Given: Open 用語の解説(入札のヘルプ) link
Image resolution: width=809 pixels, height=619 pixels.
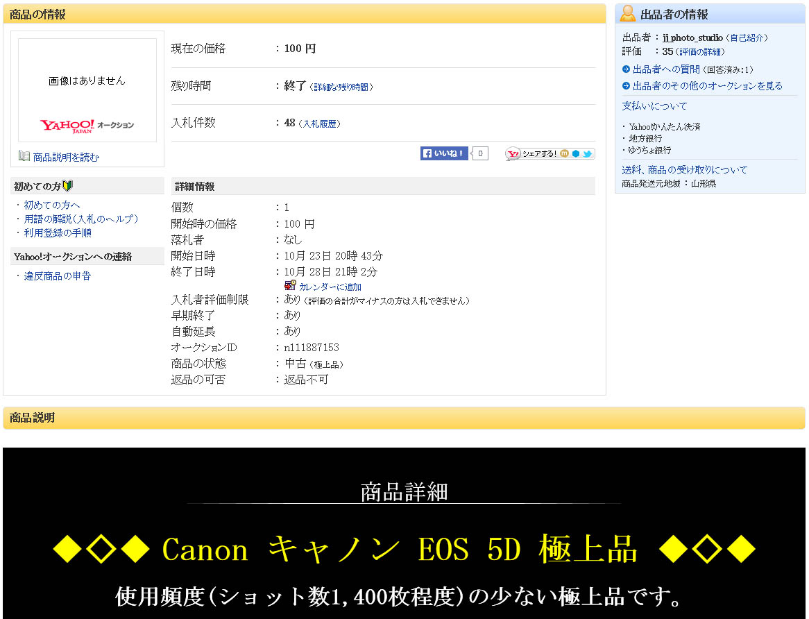Looking at the screenshot, I should tap(81, 219).
